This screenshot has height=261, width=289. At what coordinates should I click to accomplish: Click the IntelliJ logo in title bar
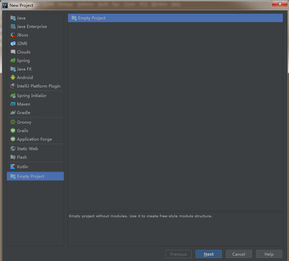click(x=5, y=5)
